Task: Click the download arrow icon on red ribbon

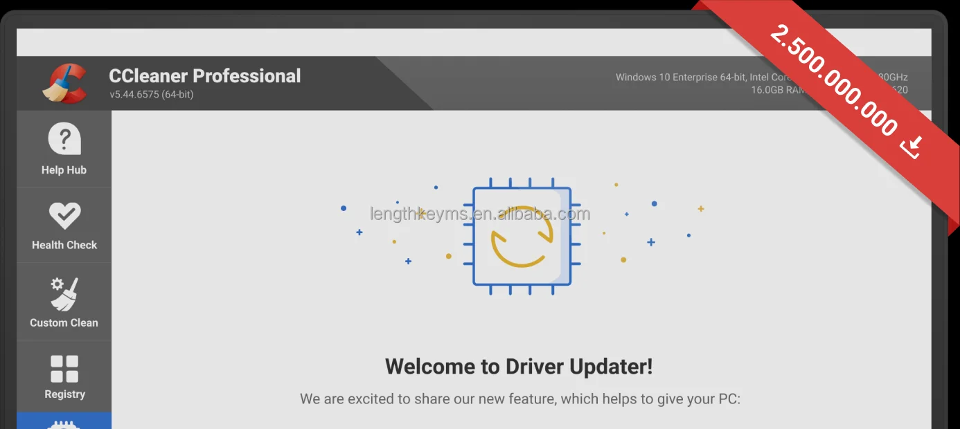Action: tap(914, 146)
